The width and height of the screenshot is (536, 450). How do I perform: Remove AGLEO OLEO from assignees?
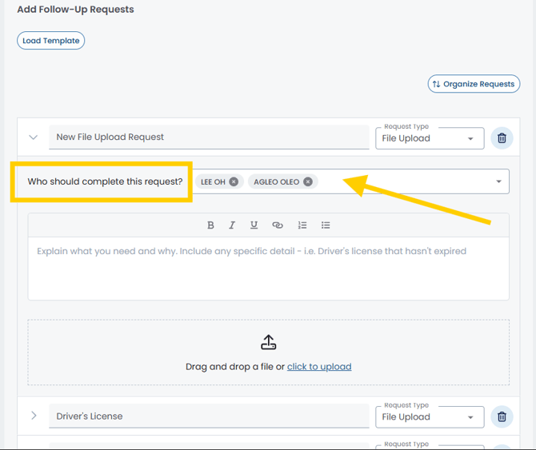[308, 182]
